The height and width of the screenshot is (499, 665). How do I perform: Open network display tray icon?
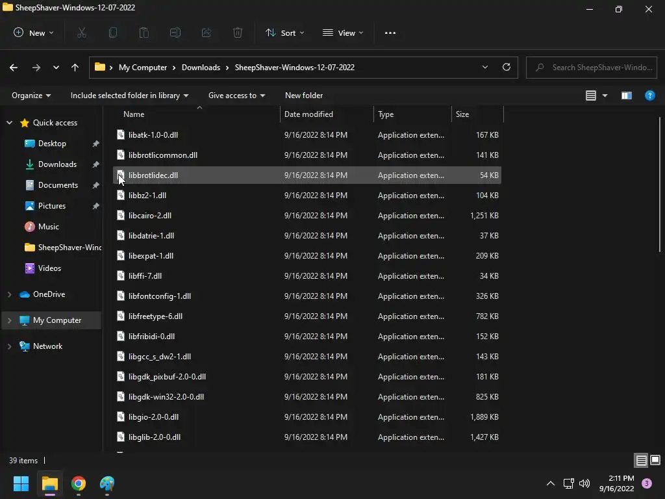(568, 483)
